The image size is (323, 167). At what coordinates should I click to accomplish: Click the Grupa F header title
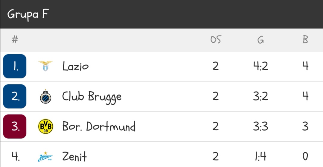point(28,14)
